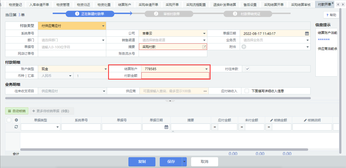Expand the 账户类型 dropdown
346x168 pixels.
[106, 69]
